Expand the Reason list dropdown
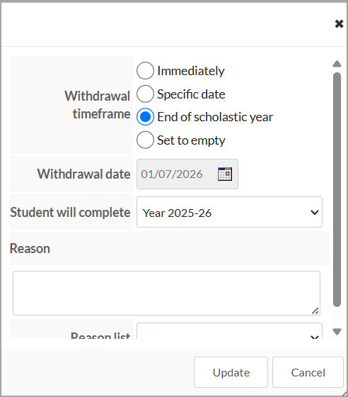 coord(229,331)
